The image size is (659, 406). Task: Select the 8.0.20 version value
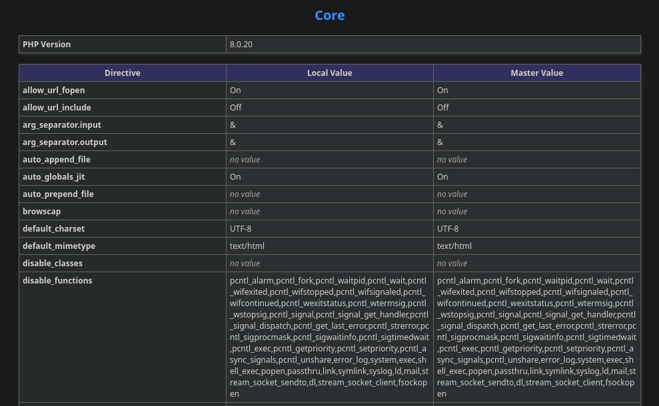[x=241, y=45]
